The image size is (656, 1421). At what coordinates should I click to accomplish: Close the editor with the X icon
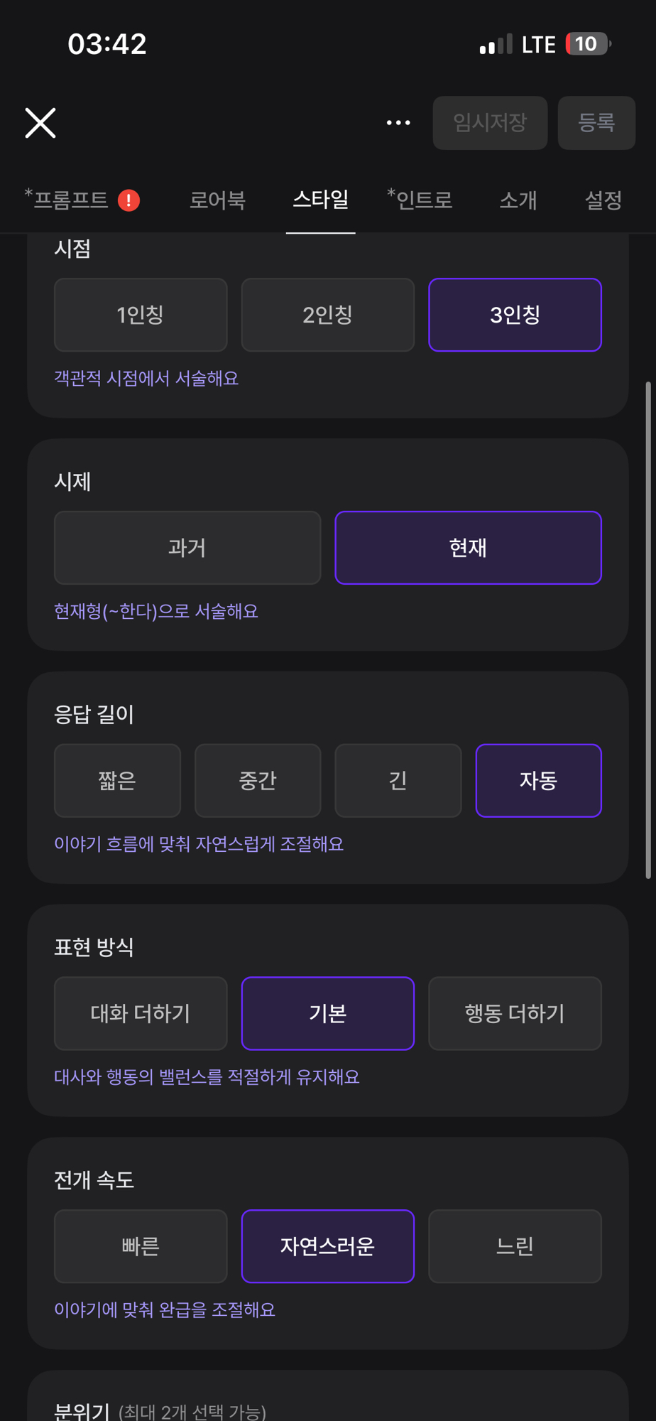(x=40, y=123)
